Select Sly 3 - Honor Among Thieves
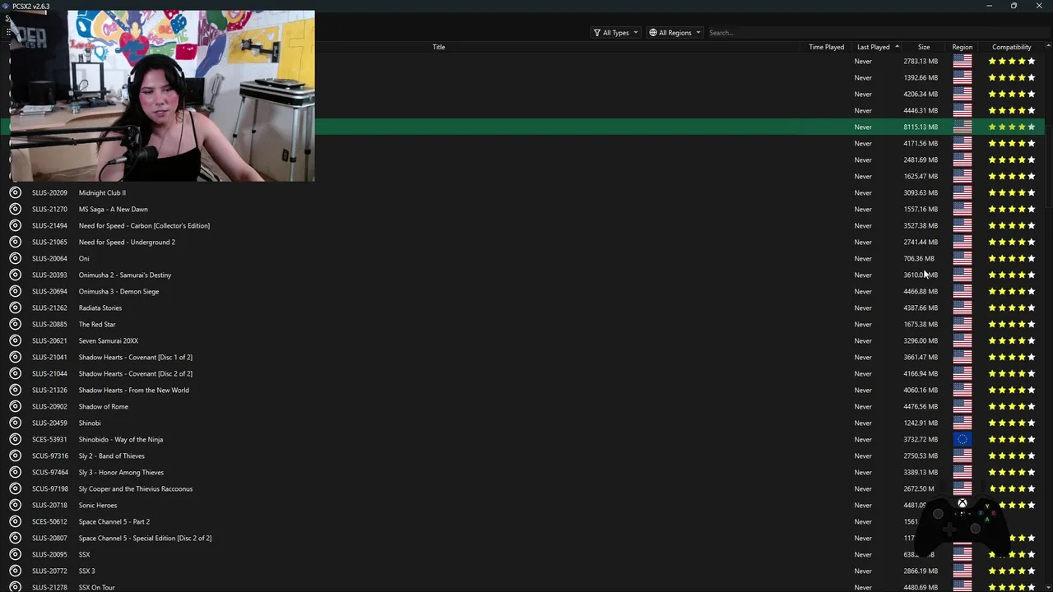 (x=121, y=472)
